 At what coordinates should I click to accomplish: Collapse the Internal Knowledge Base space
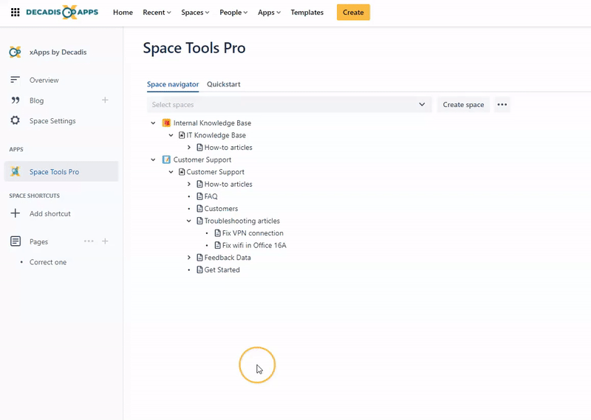[153, 123]
